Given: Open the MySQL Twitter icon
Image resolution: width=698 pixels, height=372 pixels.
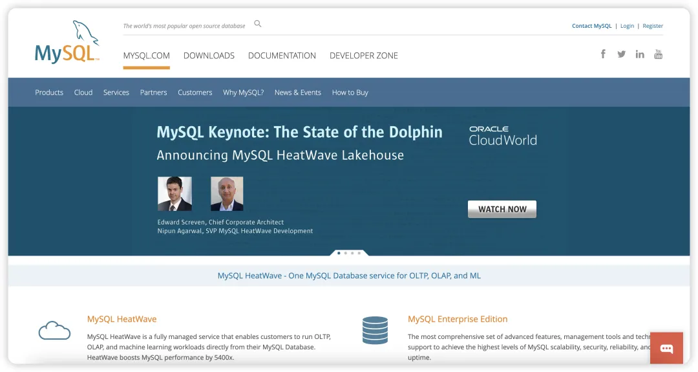Looking at the screenshot, I should point(622,54).
